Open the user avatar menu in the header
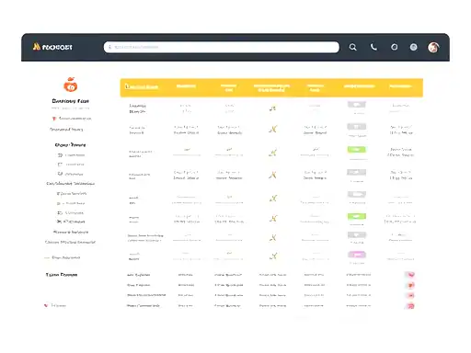Viewport: 471px width, 353px height. point(433,47)
